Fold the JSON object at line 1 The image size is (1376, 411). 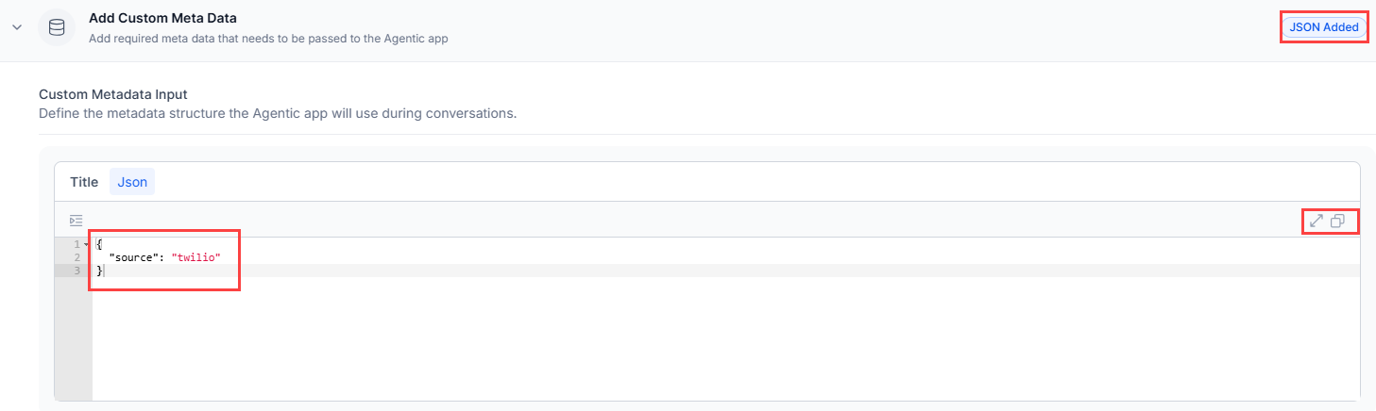86,244
